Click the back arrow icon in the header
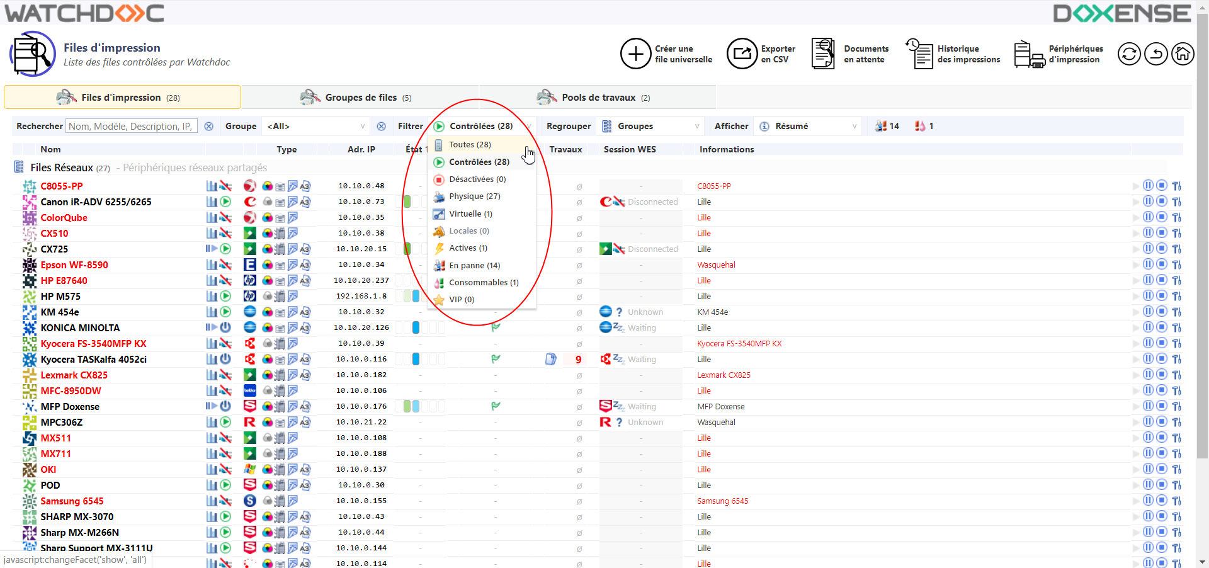The height and width of the screenshot is (568, 1209). pos(1156,54)
